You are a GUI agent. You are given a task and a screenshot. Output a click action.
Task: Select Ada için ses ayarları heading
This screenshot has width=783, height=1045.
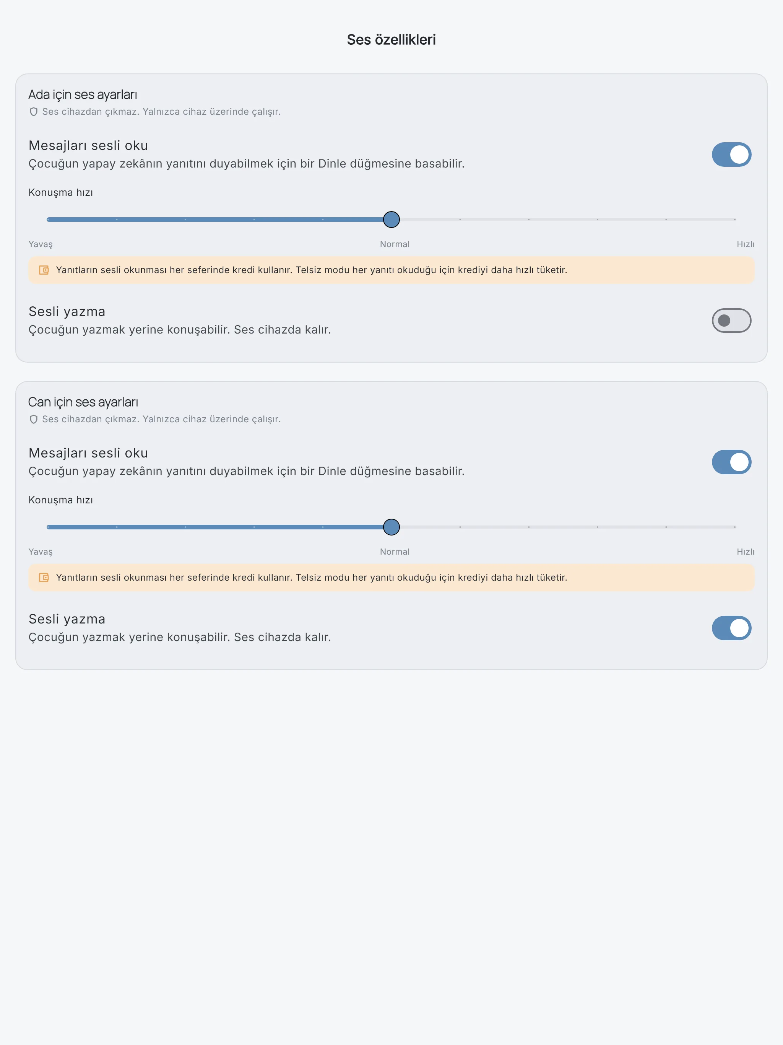click(83, 94)
